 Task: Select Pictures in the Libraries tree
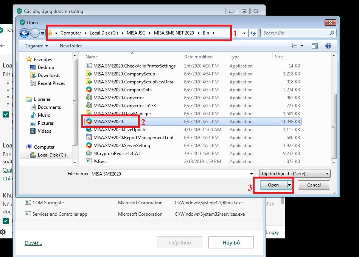[46, 123]
